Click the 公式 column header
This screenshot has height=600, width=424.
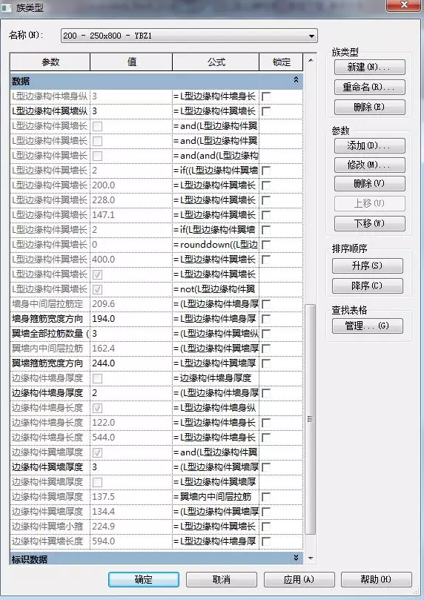pos(216,62)
